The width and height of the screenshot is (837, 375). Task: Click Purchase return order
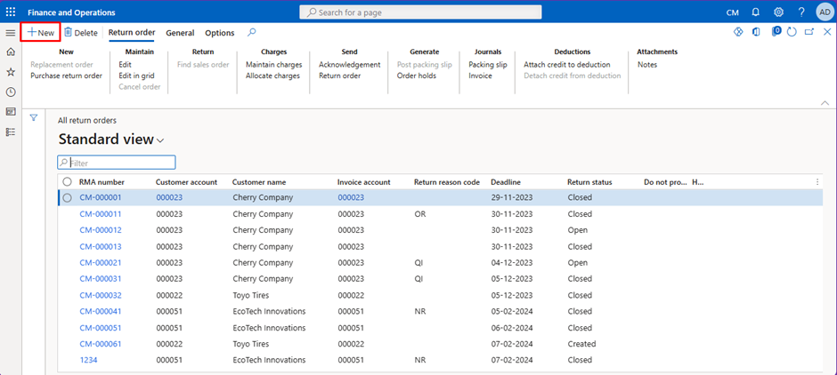click(x=66, y=76)
